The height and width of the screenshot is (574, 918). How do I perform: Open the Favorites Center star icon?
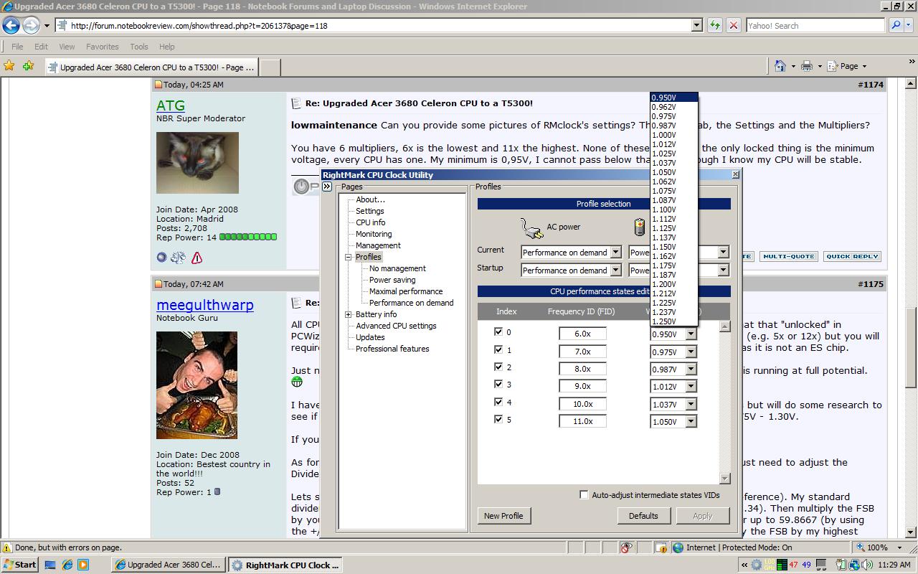tap(9, 66)
